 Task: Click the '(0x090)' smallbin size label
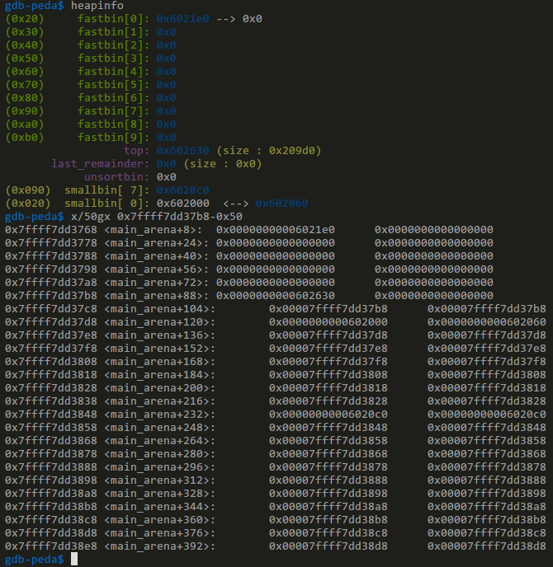tap(28, 190)
